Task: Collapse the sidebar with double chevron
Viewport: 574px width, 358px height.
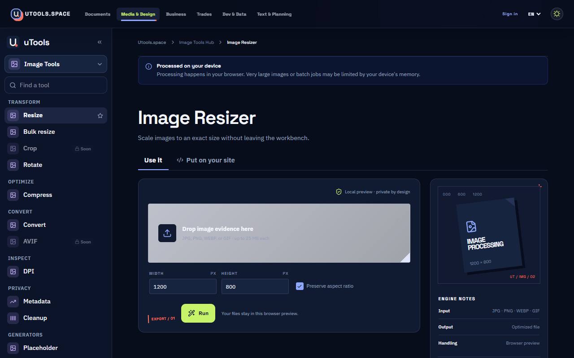Action: (100, 42)
